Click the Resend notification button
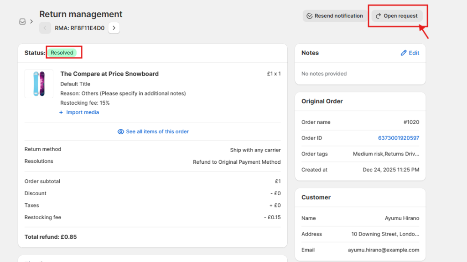Screen dimensions: 467x262 (335, 15)
